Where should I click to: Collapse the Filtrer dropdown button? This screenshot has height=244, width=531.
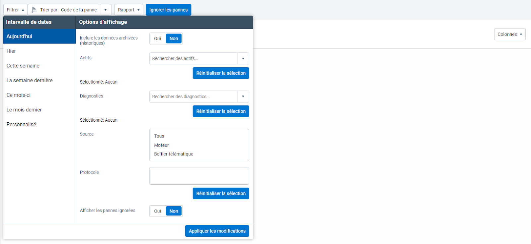click(15, 10)
